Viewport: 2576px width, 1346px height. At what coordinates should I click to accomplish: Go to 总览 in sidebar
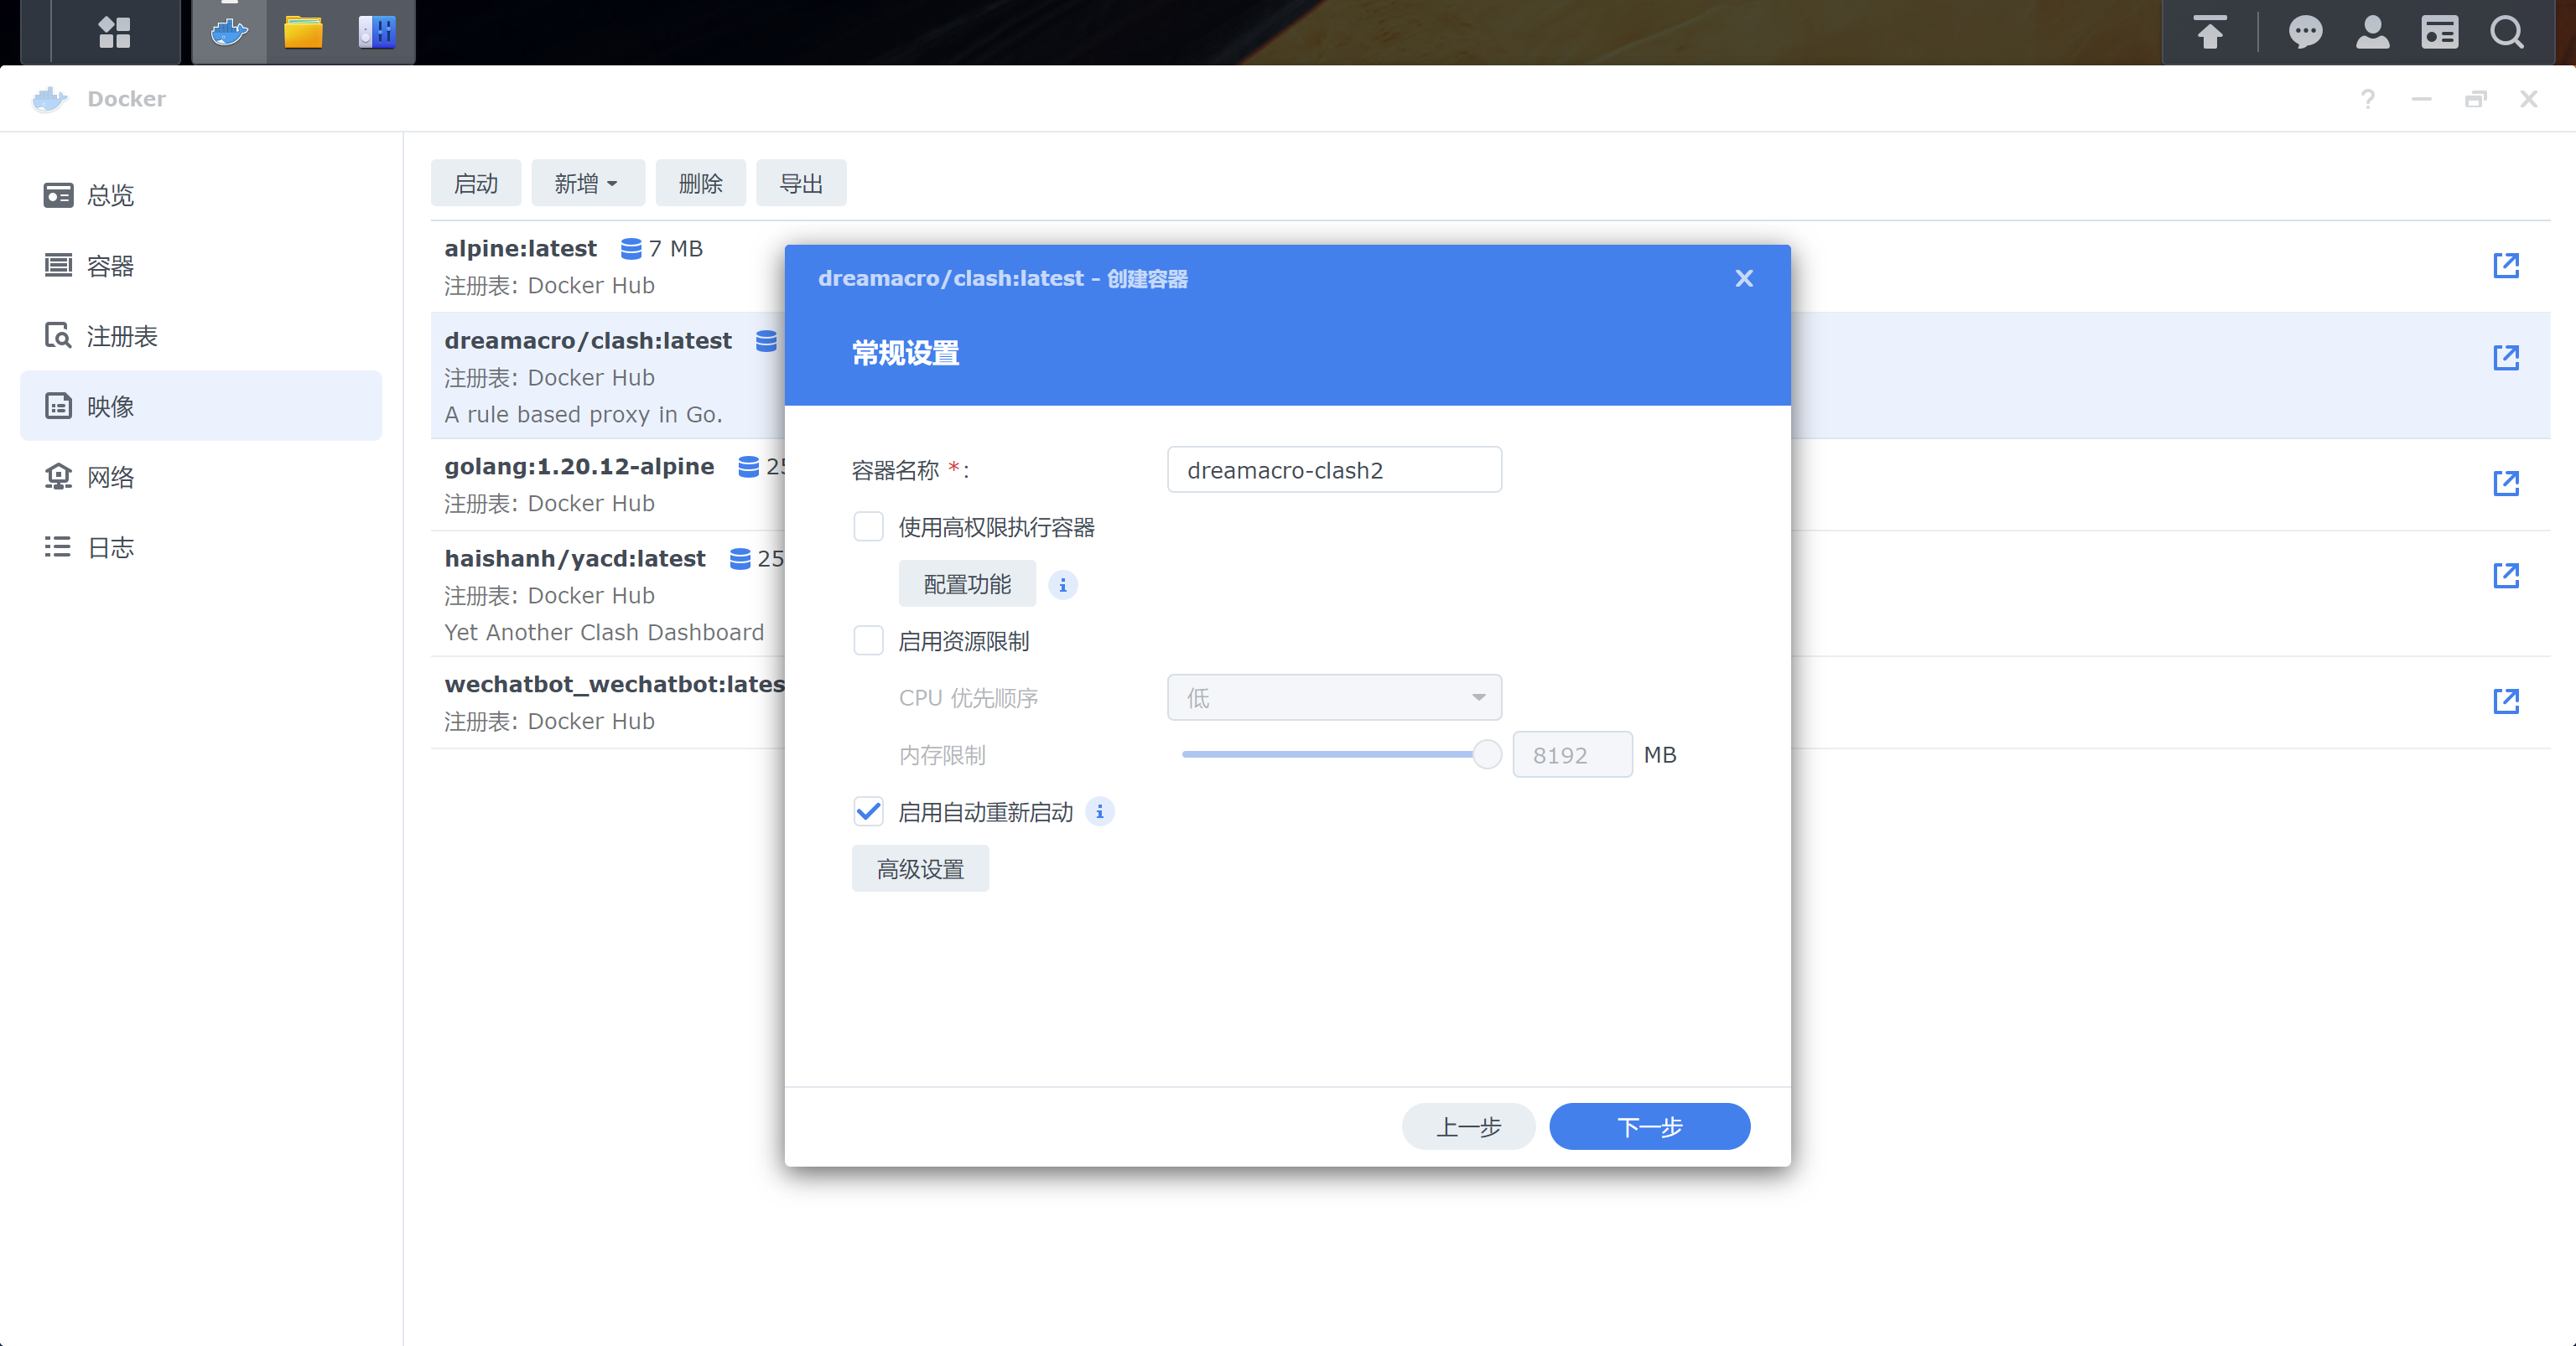click(201, 194)
